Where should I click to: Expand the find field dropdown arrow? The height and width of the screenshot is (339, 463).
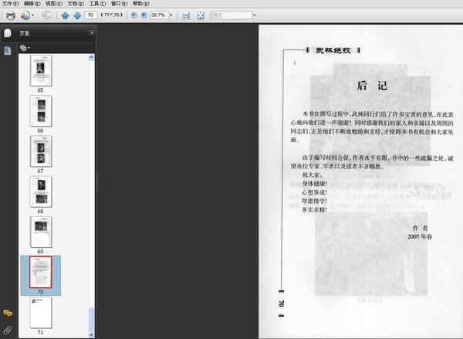255,15
